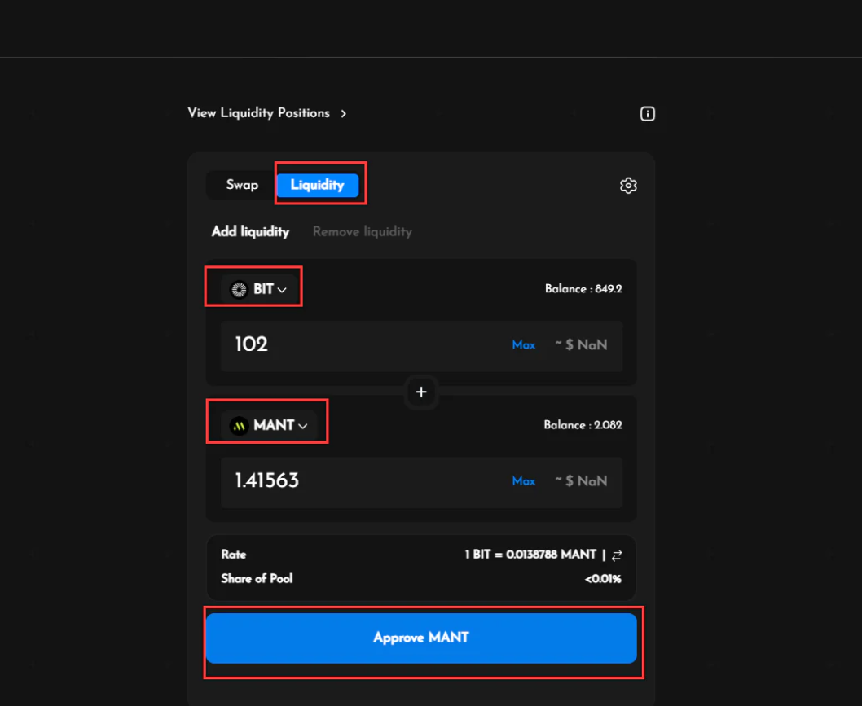The width and height of the screenshot is (862, 706).
Task: Open the Add liquidity sub-tab
Action: [x=250, y=231]
